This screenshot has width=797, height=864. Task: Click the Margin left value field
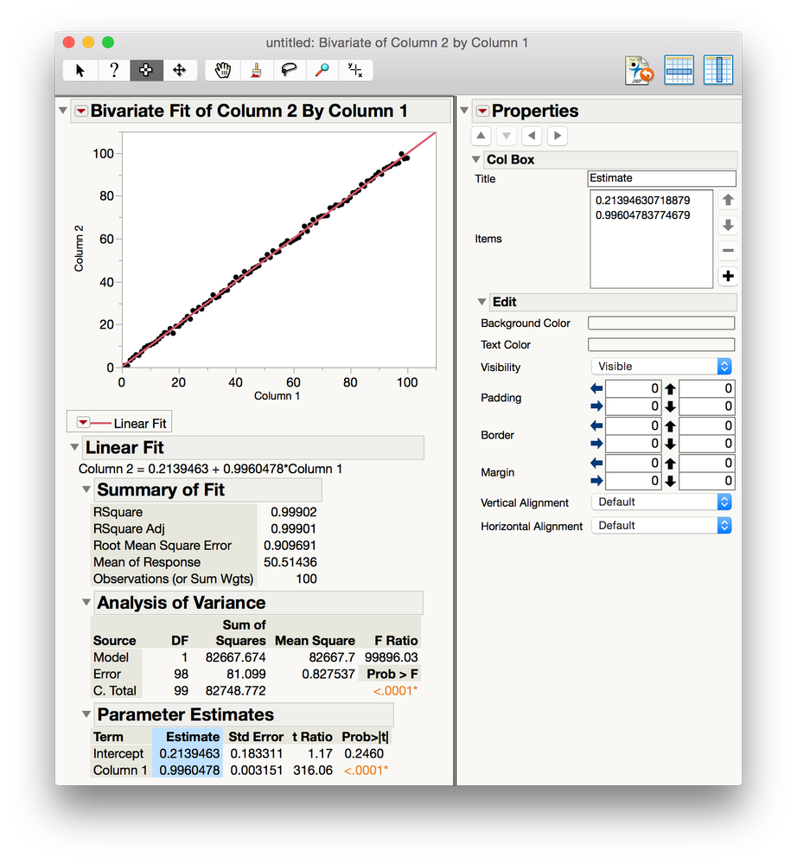click(x=633, y=464)
